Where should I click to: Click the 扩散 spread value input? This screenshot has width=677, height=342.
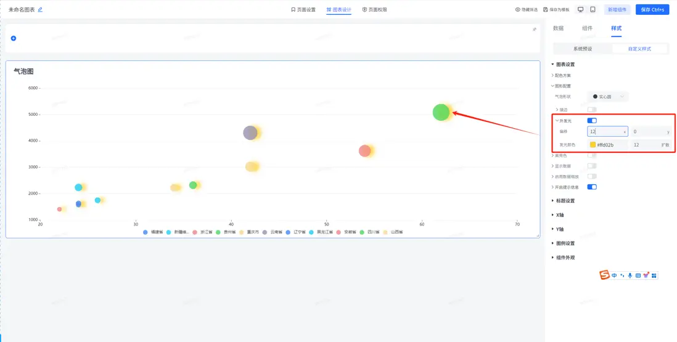(x=651, y=145)
